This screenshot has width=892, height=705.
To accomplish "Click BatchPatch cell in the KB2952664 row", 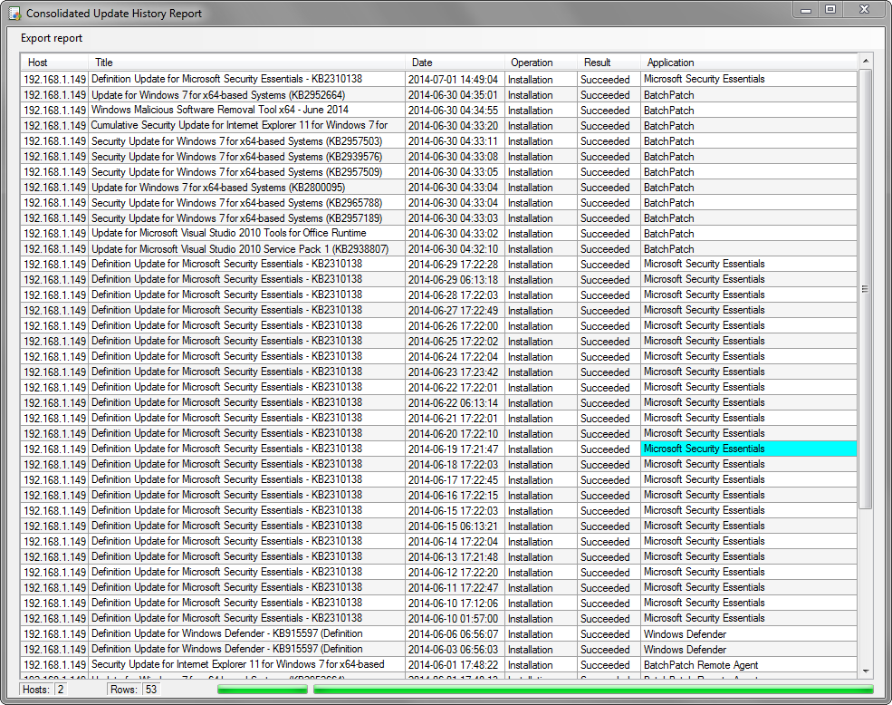I will pyautogui.click(x=749, y=95).
